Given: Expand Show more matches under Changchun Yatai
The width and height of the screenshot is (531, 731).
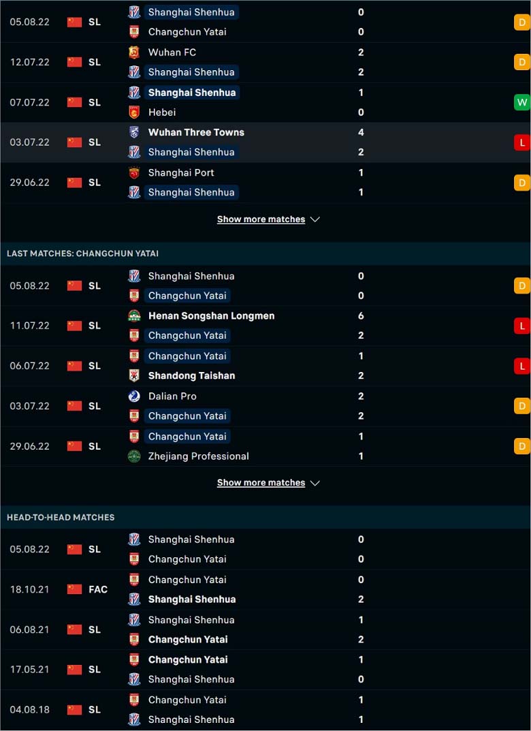Looking at the screenshot, I should [261, 483].
